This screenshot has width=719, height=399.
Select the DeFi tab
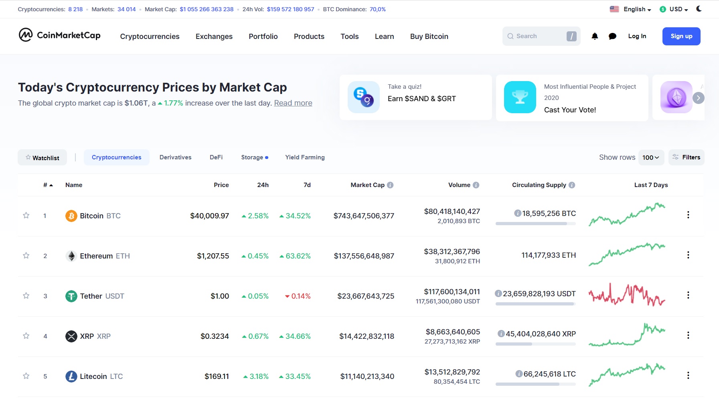[x=216, y=157]
